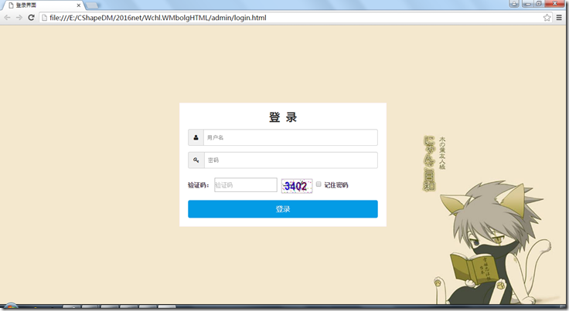This screenshot has height=311, width=569.
Task: Open the Chrome hamburger menu
Action: 559,18
